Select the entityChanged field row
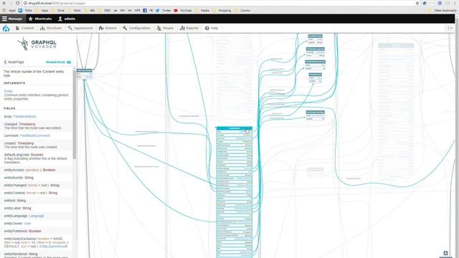 click(x=37, y=185)
